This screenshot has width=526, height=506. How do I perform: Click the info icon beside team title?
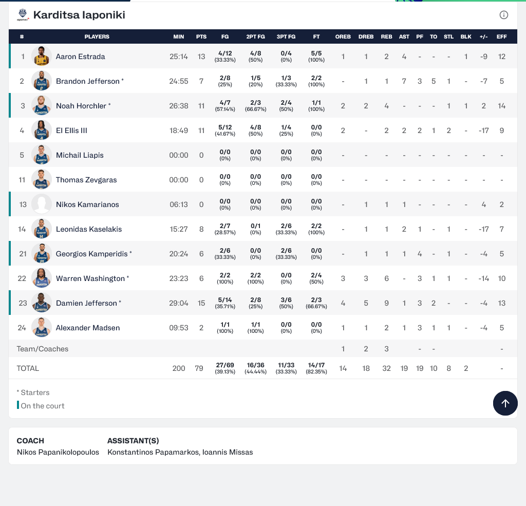[x=504, y=15]
